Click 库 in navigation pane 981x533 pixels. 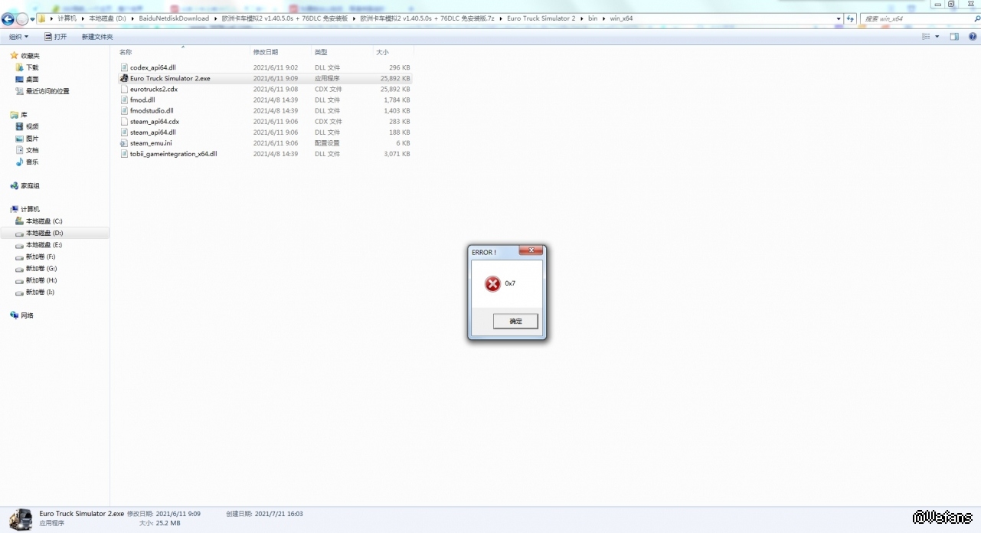point(24,115)
